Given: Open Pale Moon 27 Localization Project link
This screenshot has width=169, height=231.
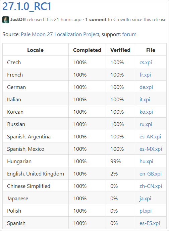Looking at the screenshot, I should click(x=60, y=34).
